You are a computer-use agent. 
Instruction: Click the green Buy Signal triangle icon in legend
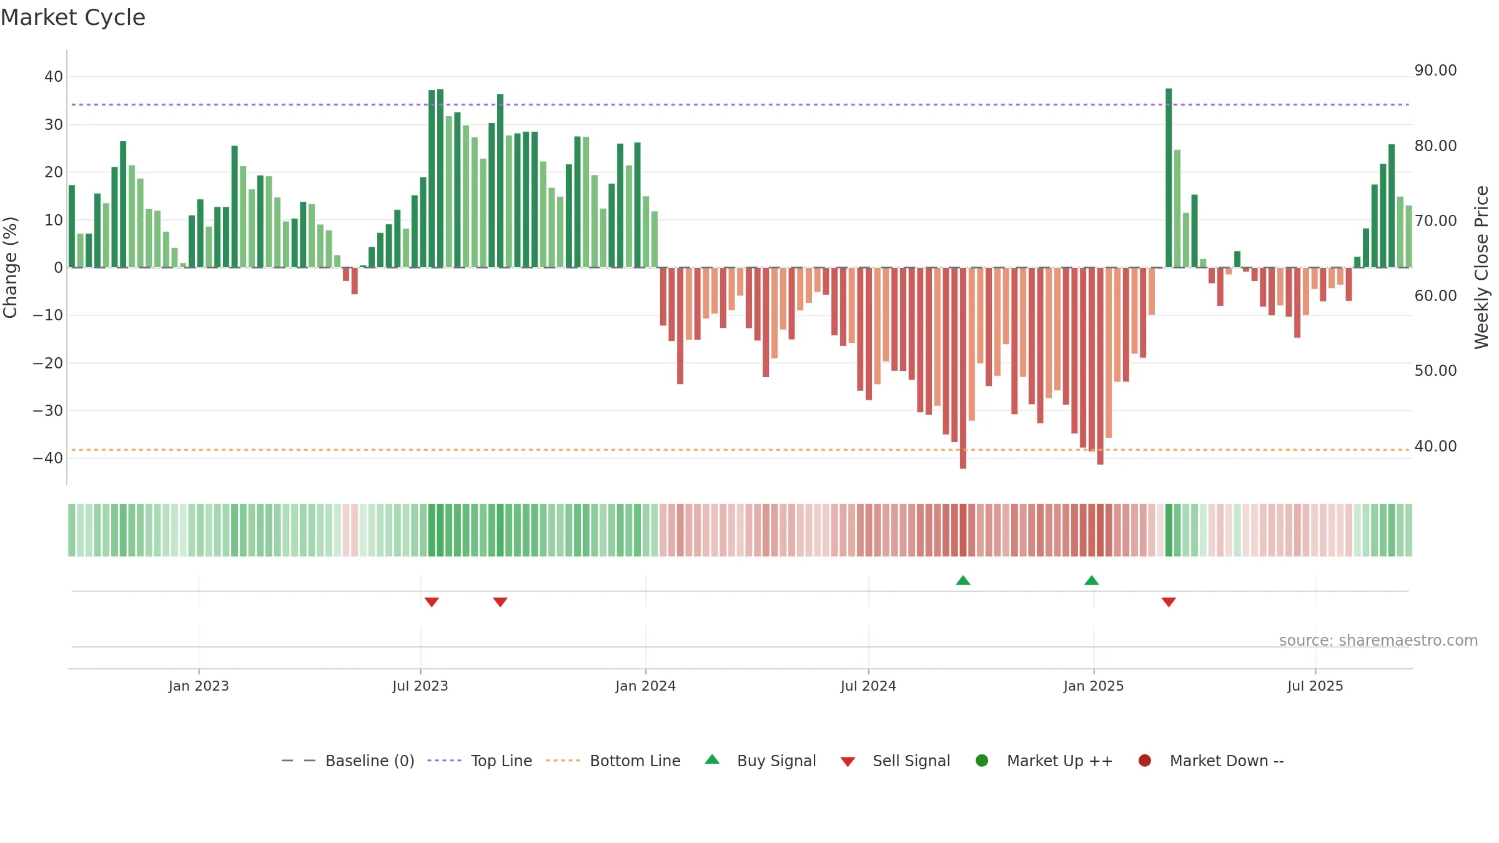point(712,760)
